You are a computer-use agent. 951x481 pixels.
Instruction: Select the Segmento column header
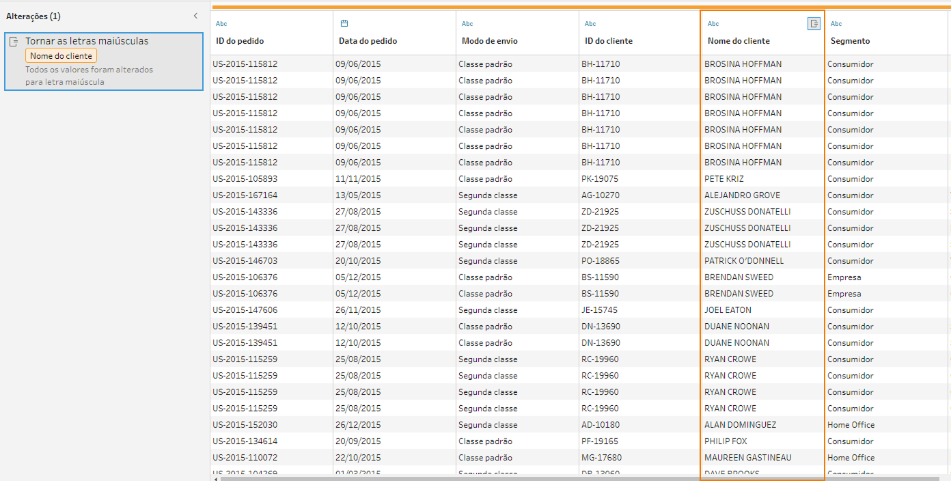(x=850, y=41)
